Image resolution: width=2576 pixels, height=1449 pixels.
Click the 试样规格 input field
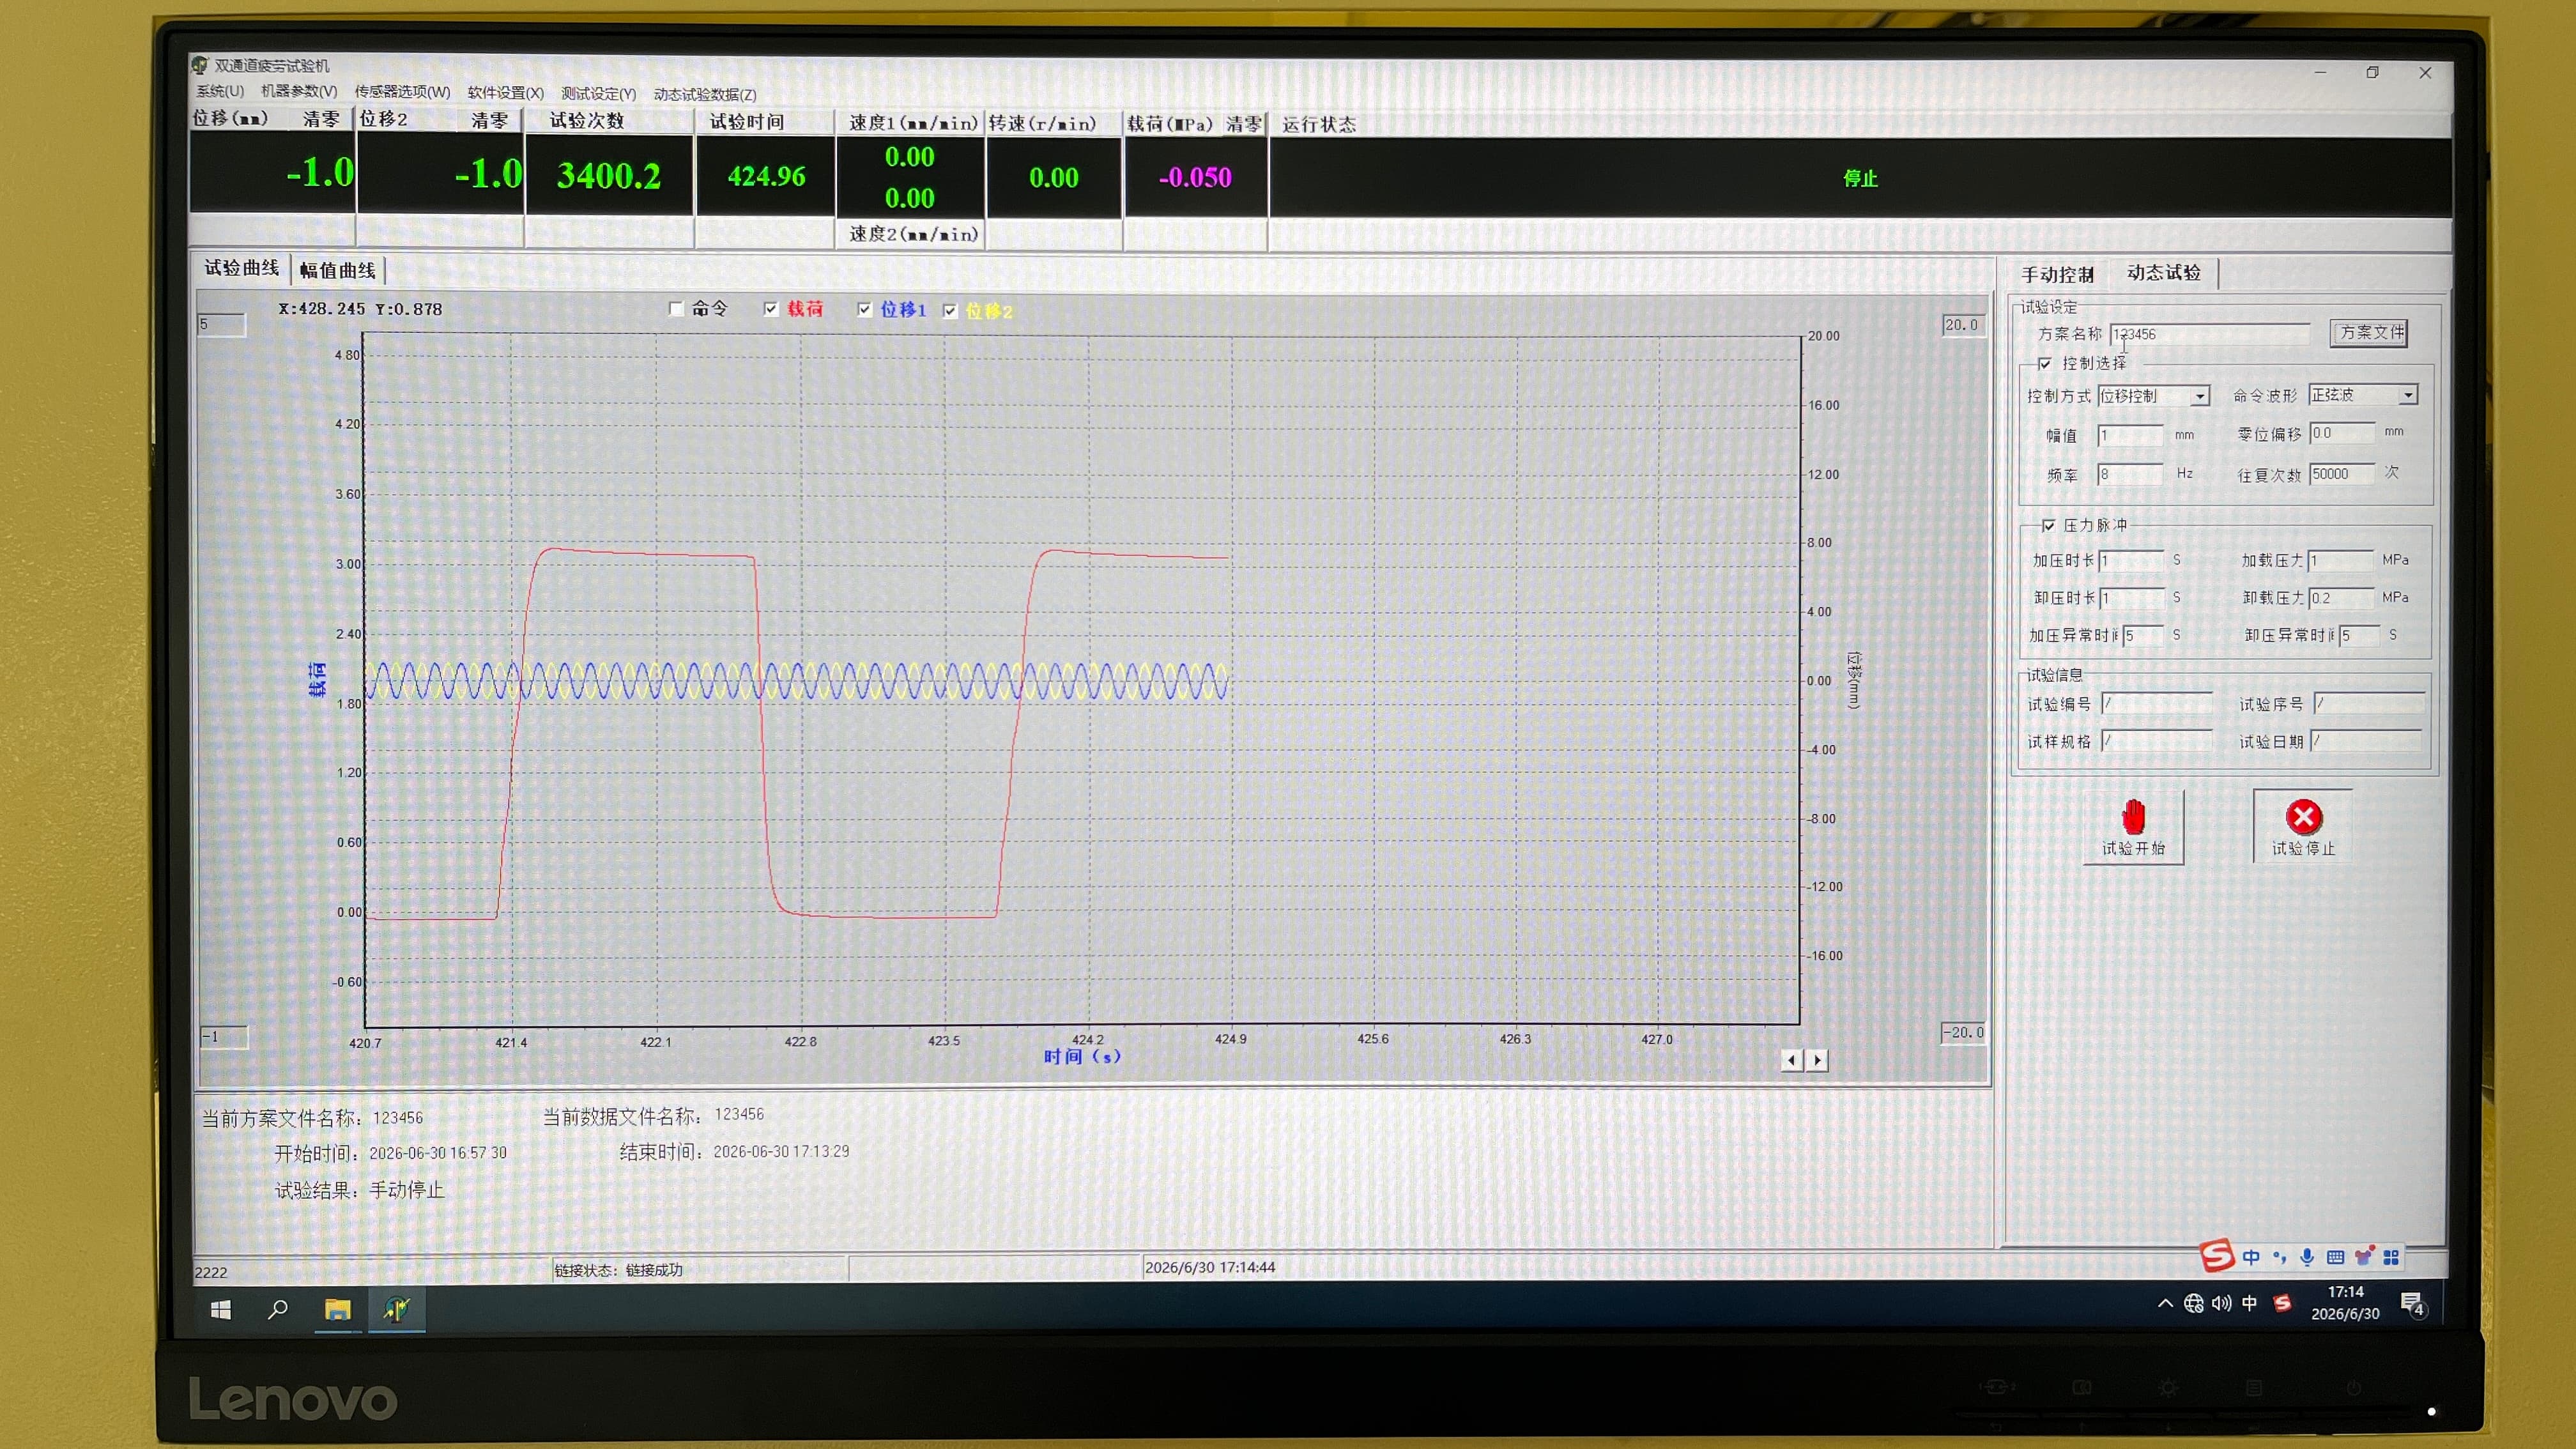click(2157, 741)
